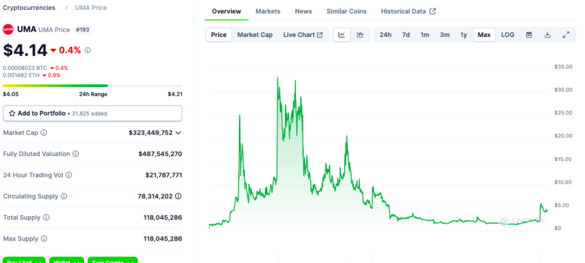Click the $4.21 range high value
585x263 pixels.
(x=175, y=94)
